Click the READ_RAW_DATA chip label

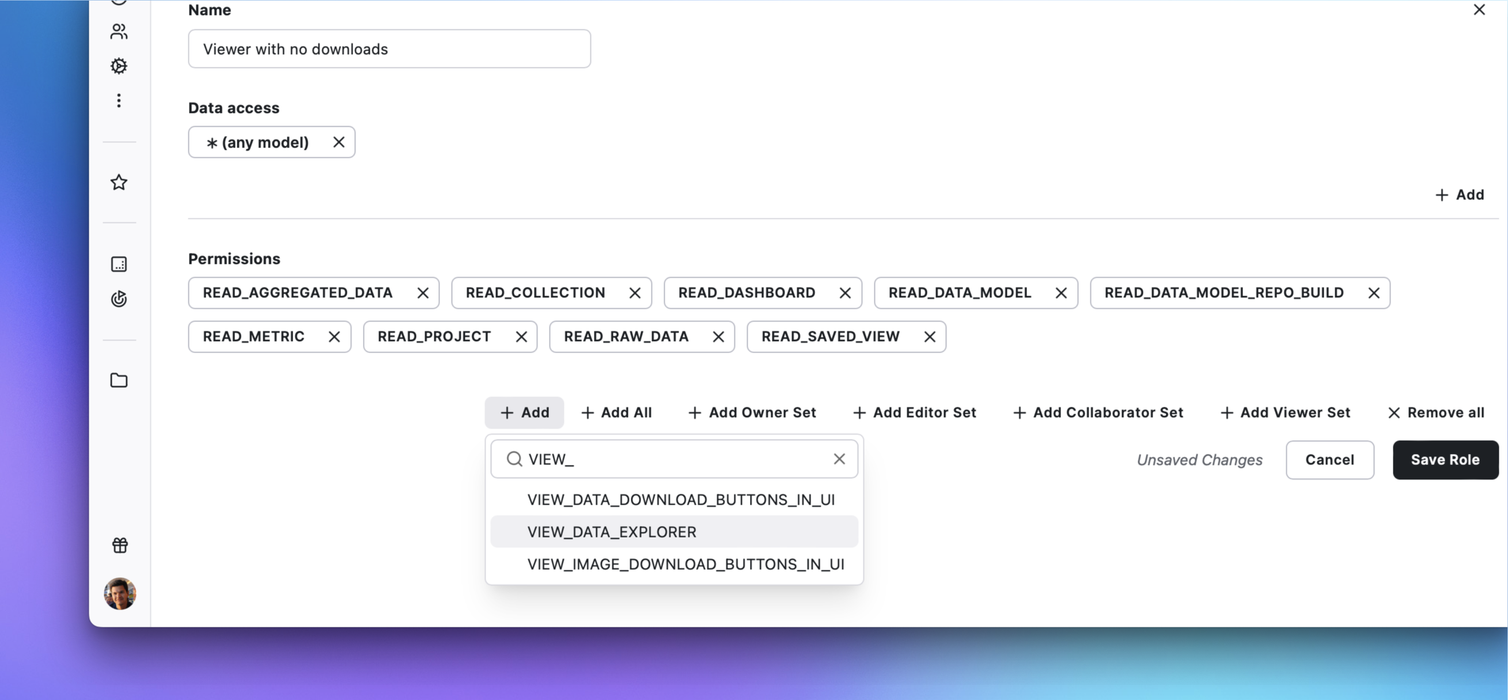tap(626, 336)
